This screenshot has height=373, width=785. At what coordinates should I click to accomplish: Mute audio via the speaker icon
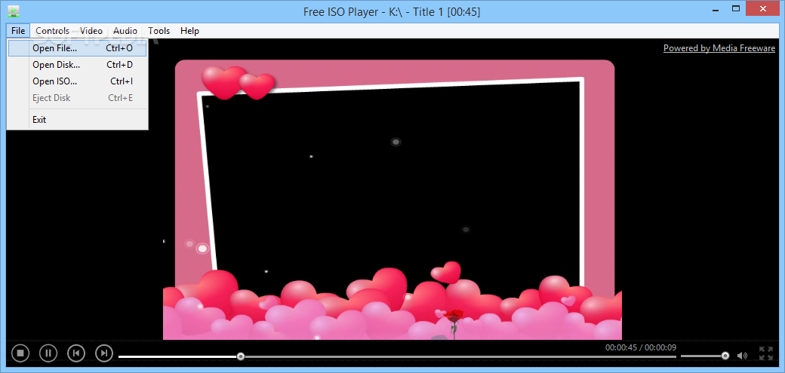742,356
